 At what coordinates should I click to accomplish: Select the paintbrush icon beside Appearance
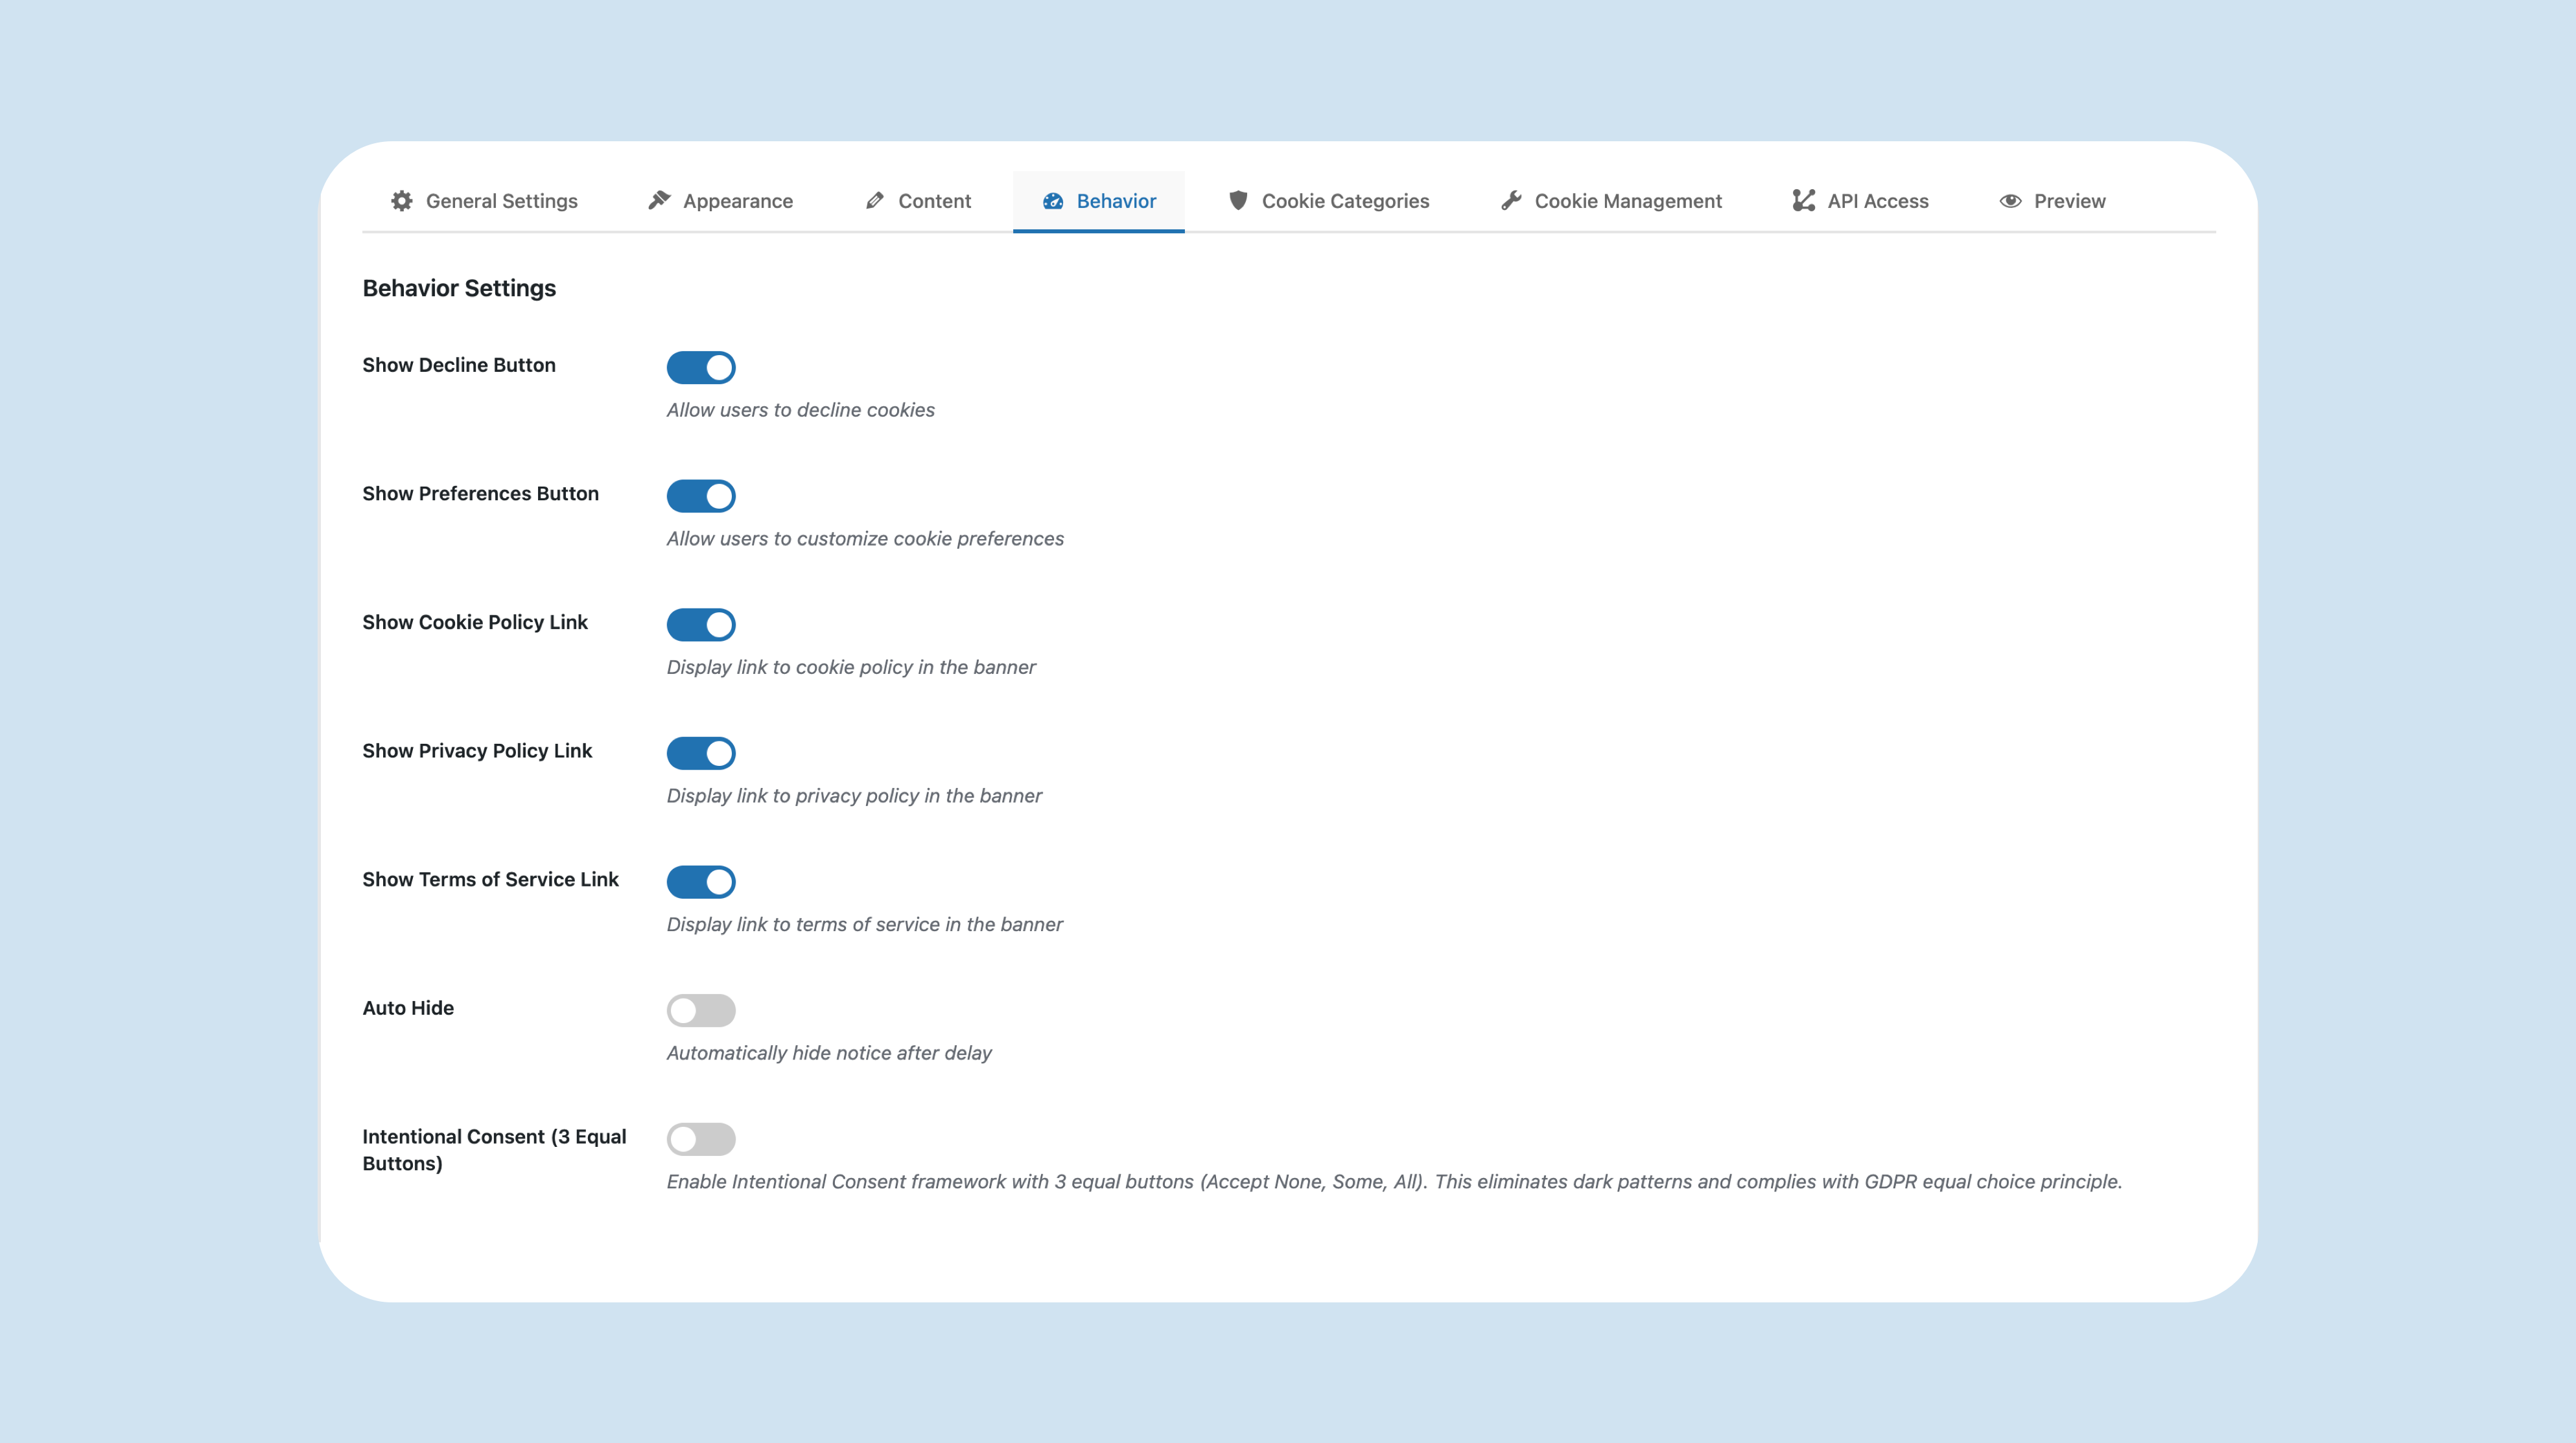pyautogui.click(x=659, y=200)
